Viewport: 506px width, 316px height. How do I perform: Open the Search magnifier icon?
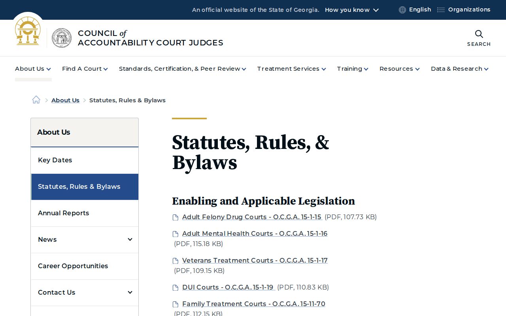point(479,34)
